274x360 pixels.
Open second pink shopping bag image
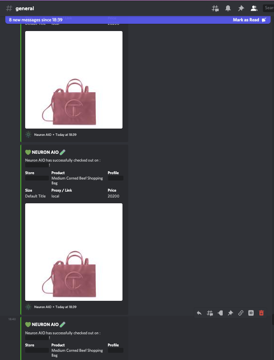coord(74,252)
